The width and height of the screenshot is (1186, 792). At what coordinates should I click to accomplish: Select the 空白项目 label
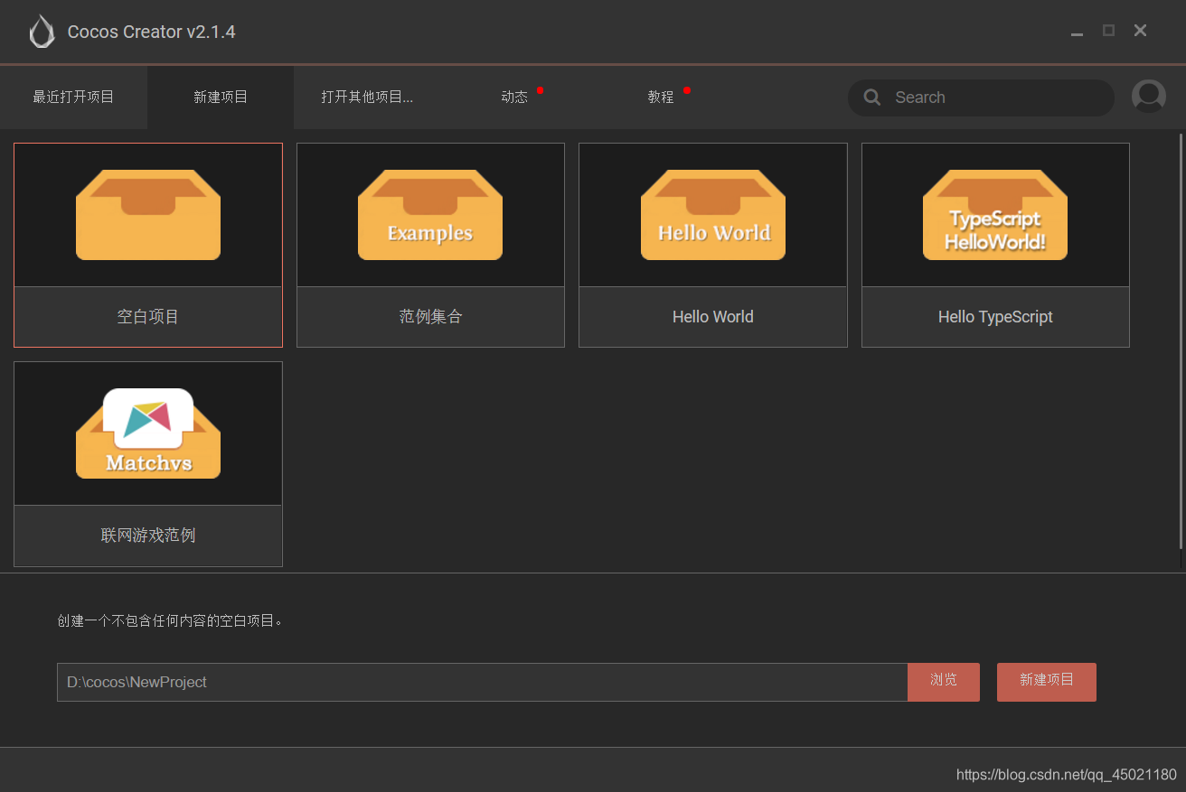pos(148,317)
